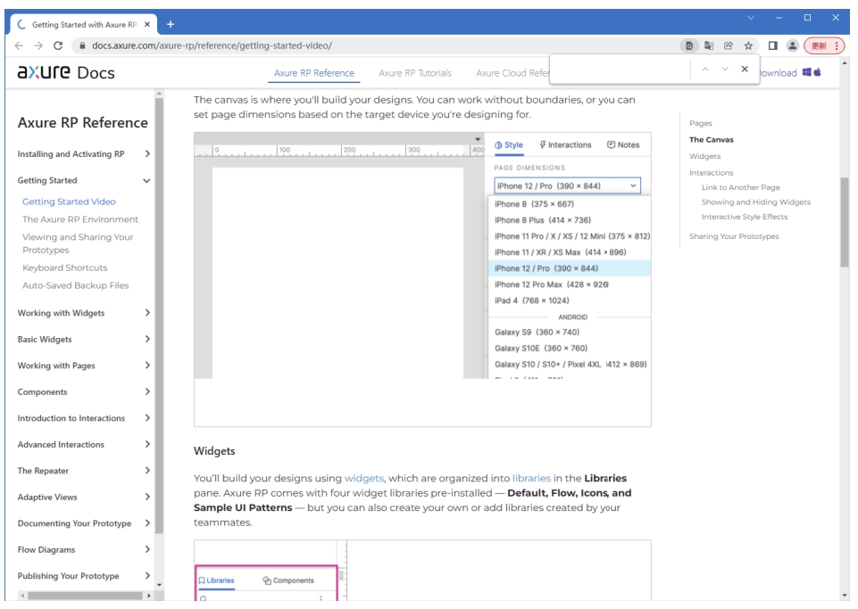Open the Keyboard Shortcuts page
The image size is (858, 609).
pos(64,267)
